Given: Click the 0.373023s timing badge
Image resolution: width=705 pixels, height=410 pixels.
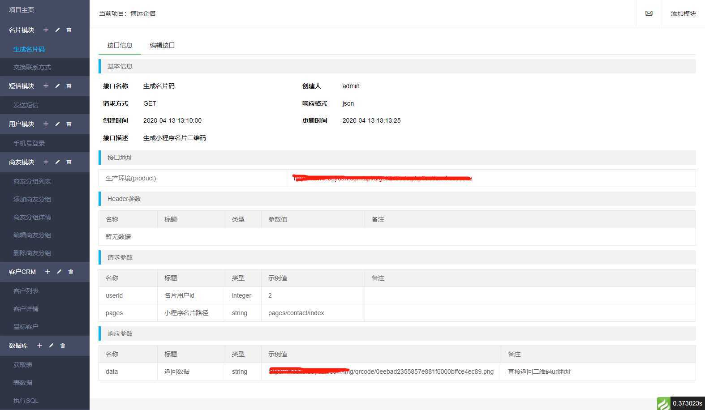Looking at the screenshot, I should (x=688, y=403).
